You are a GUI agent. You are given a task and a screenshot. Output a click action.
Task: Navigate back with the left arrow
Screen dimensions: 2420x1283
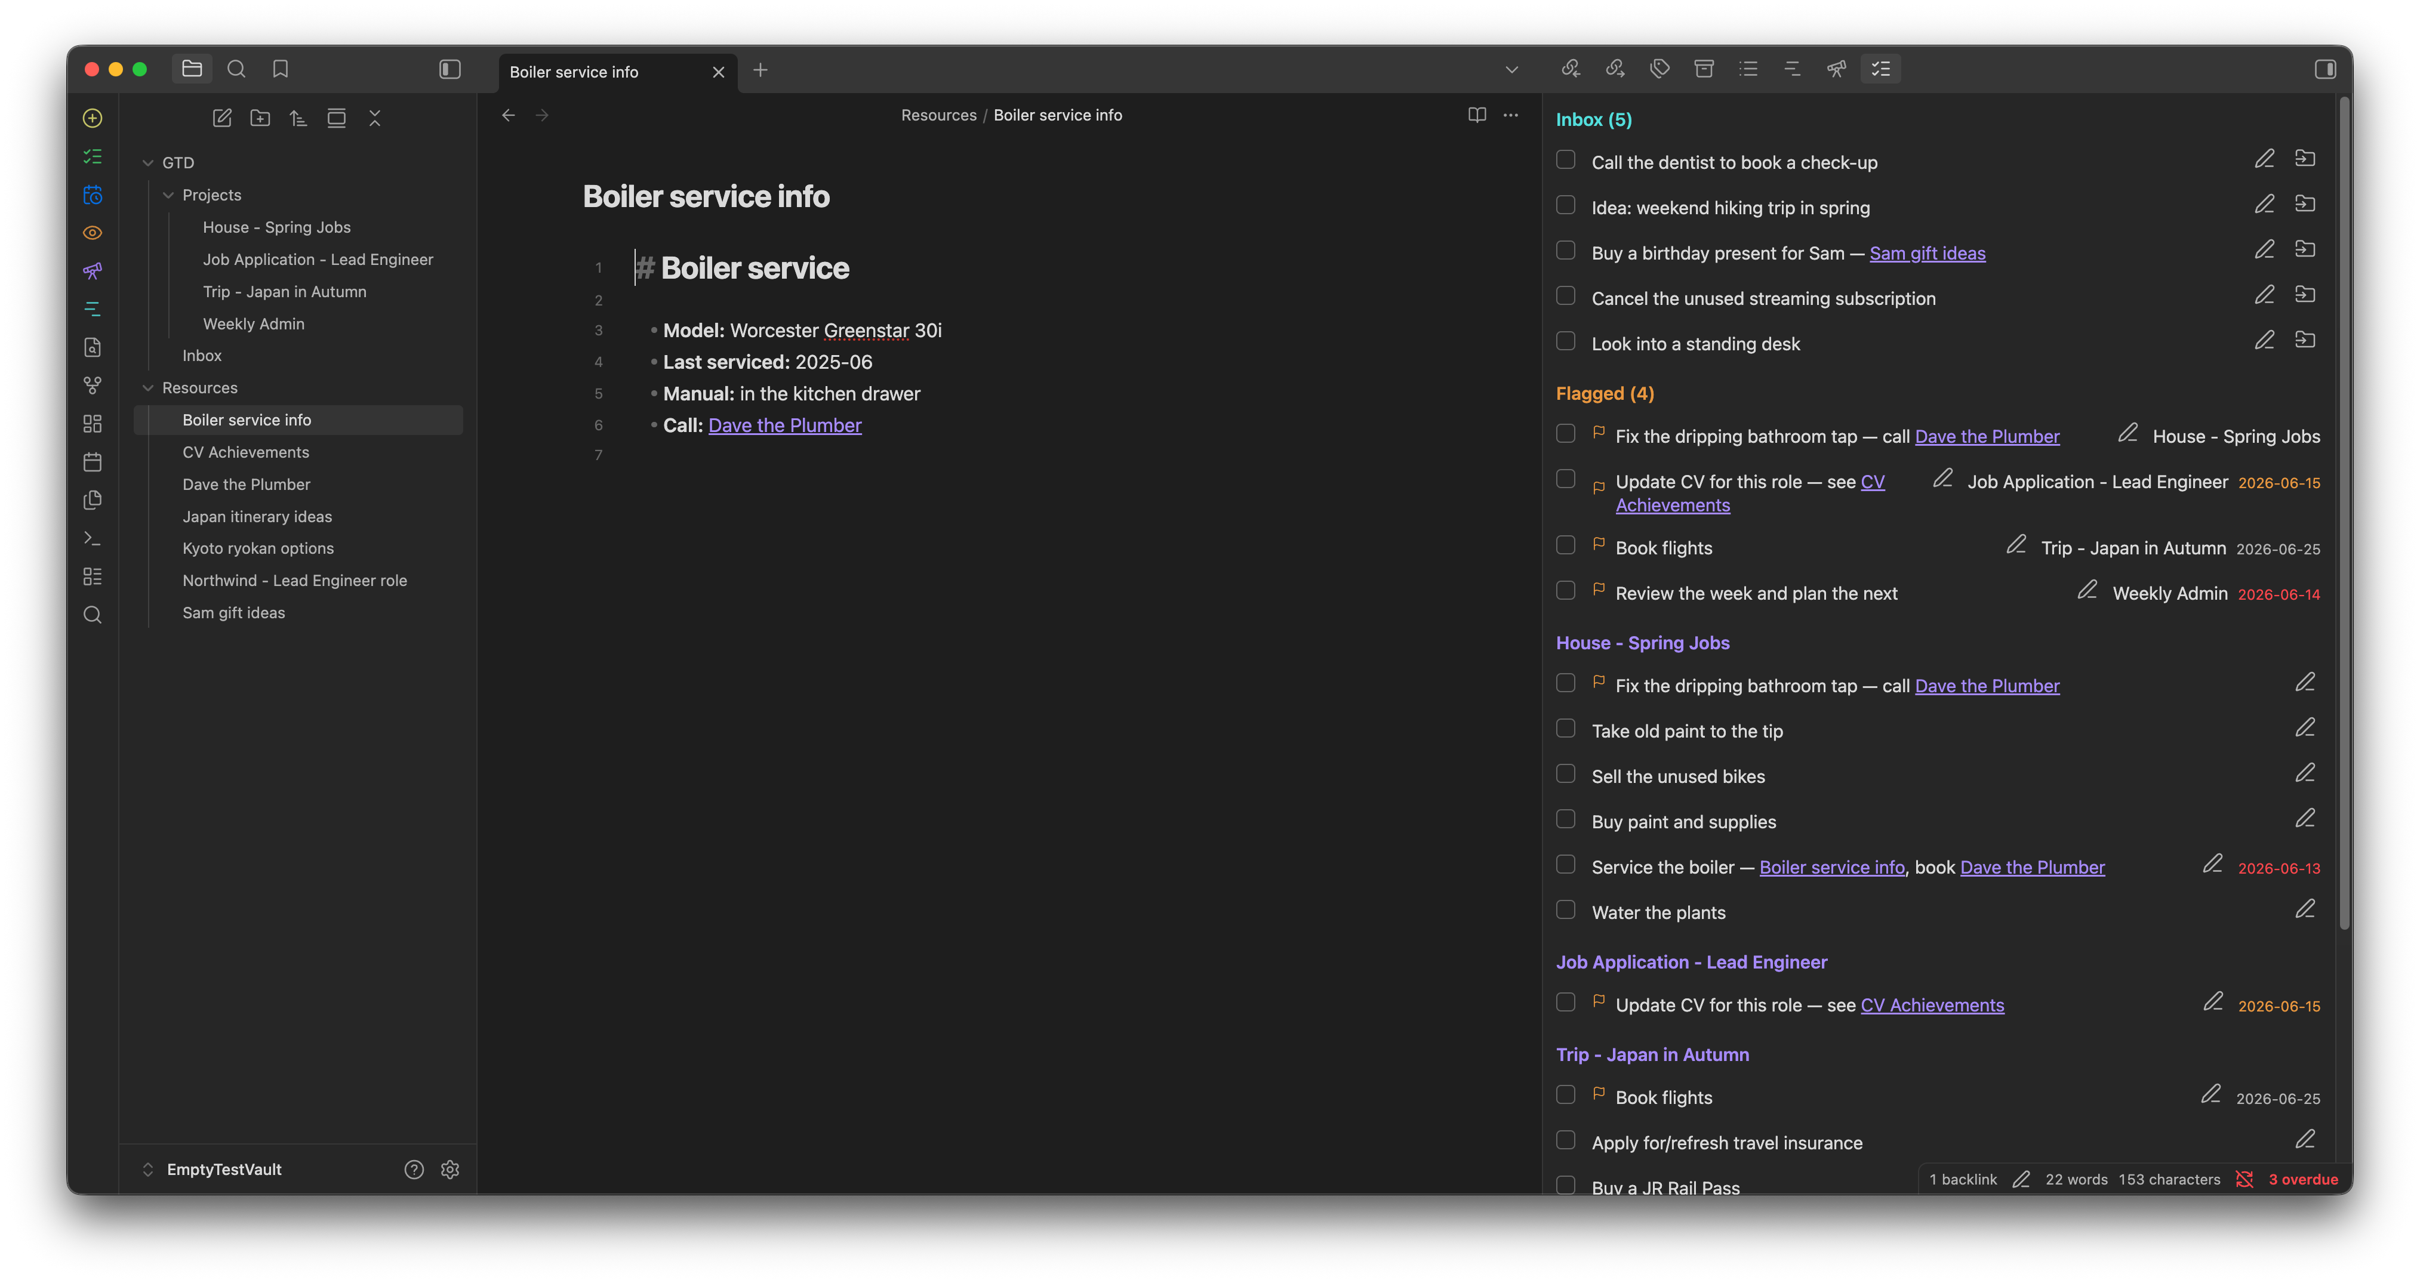click(x=508, y=115)
